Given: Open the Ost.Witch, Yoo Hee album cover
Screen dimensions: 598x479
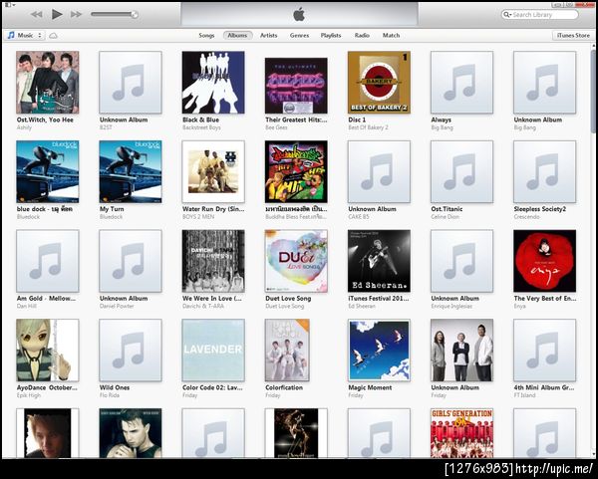Looking at the screenshot, I should (48, 83).
